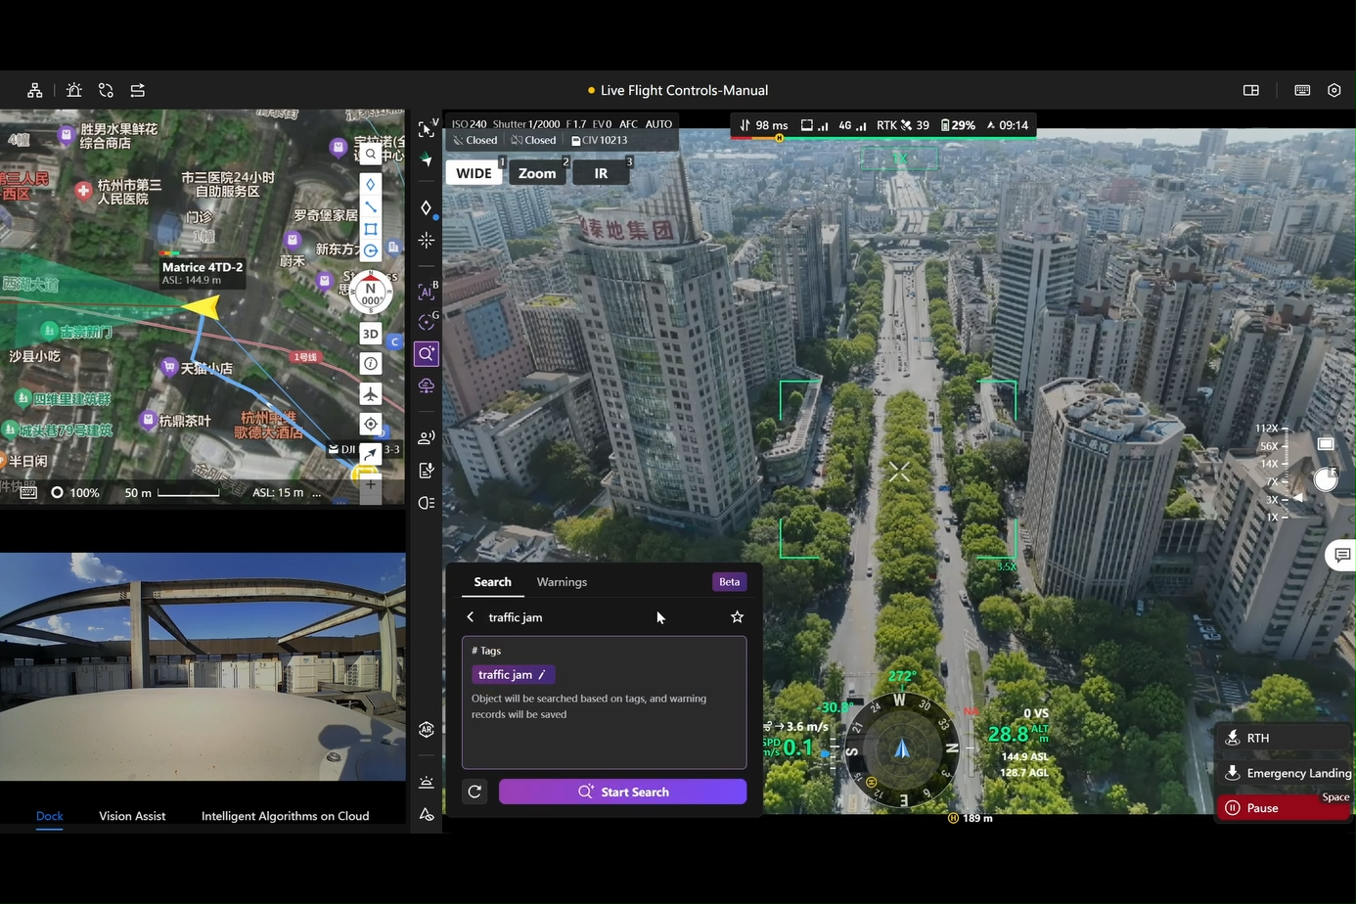Click the keyboard shortcuts icon top right
The width and height of the screenshot is (1356, 904).
[x=1302, y=90]
